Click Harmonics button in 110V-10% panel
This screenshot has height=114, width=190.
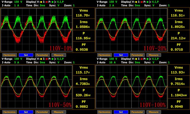point(9,55)
